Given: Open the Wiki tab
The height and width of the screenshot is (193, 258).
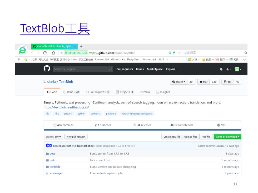Looking at the screenshot, I should click(x=145, y=92).
